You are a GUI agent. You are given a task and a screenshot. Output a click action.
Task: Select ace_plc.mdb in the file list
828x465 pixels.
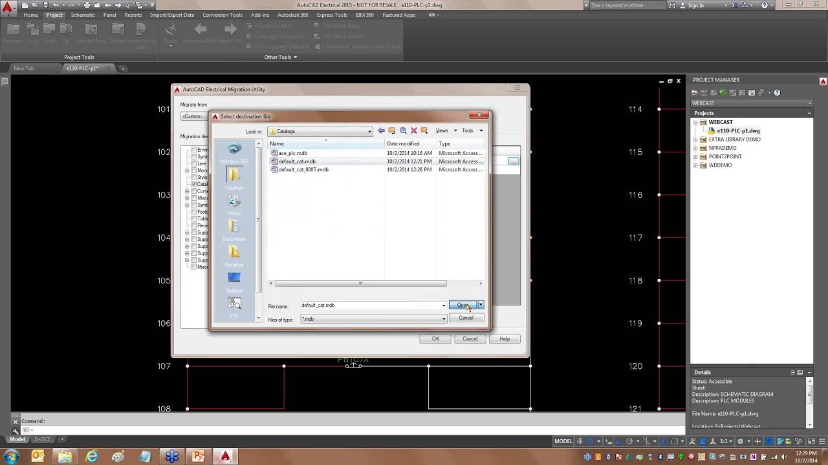click(x=293, y=154)
